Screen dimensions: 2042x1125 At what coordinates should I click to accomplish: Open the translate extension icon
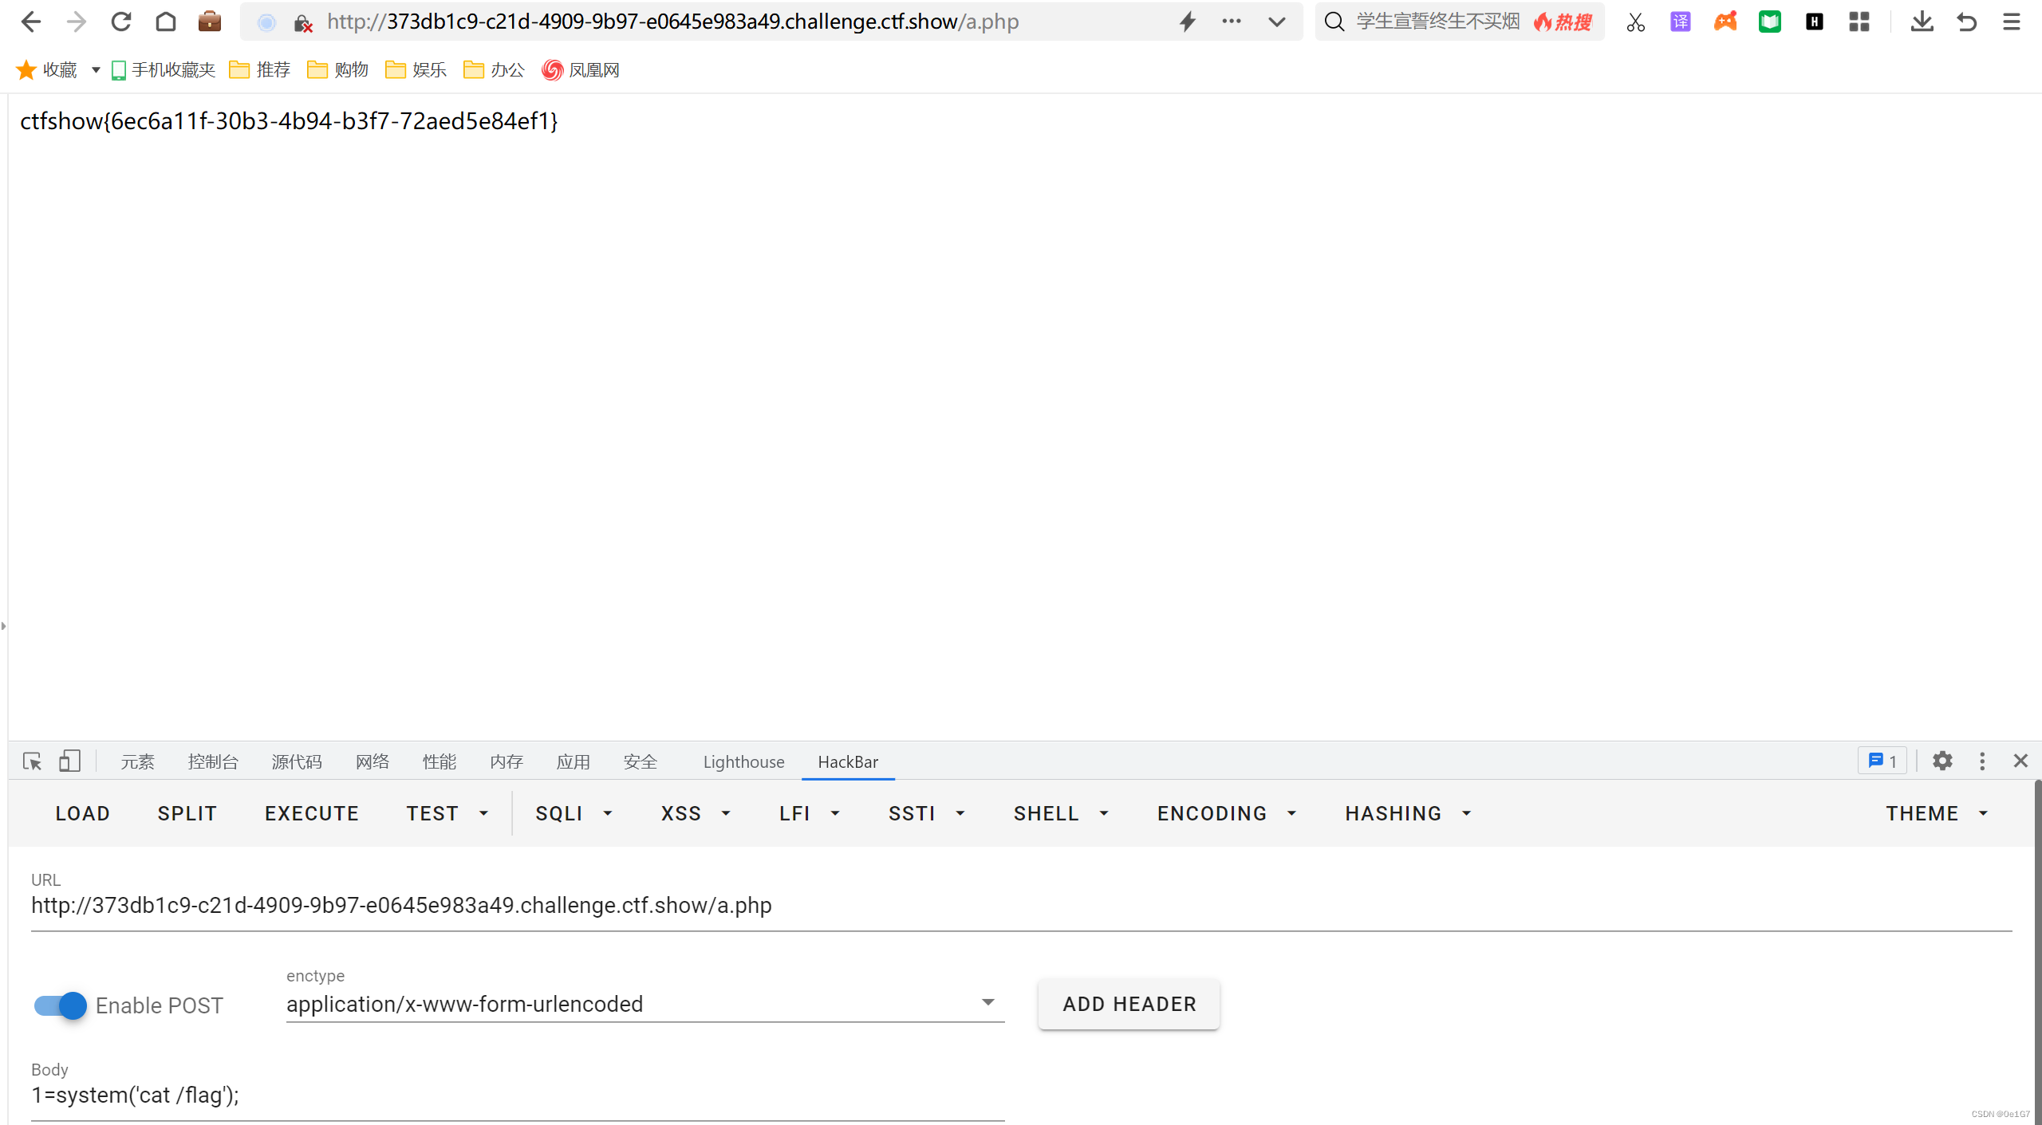point(1681,22)
